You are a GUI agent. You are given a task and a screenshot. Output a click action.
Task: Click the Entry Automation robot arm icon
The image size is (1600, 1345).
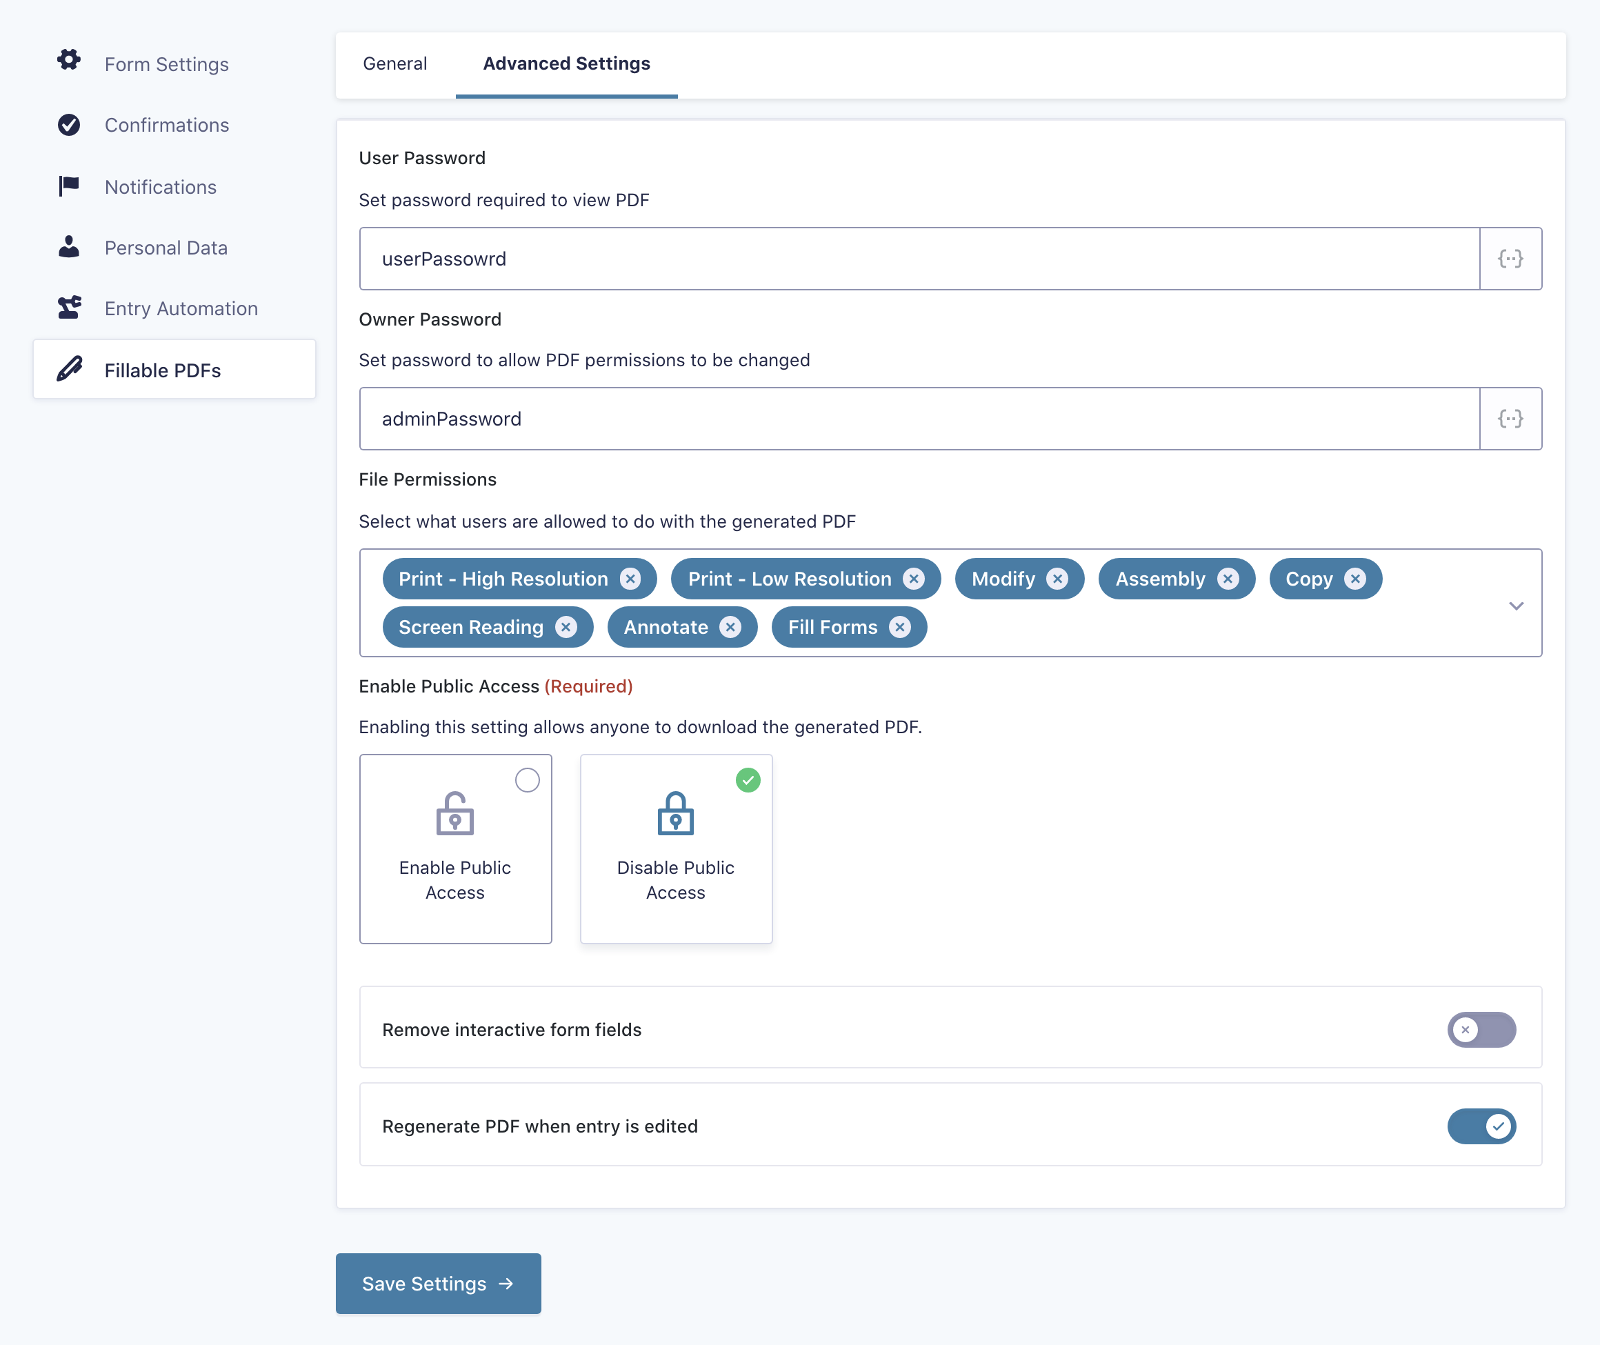(68, 307)
